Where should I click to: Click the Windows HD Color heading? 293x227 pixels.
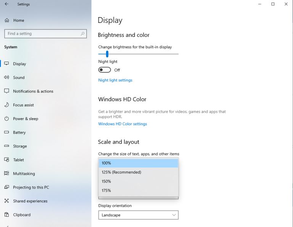click(122, 99)
